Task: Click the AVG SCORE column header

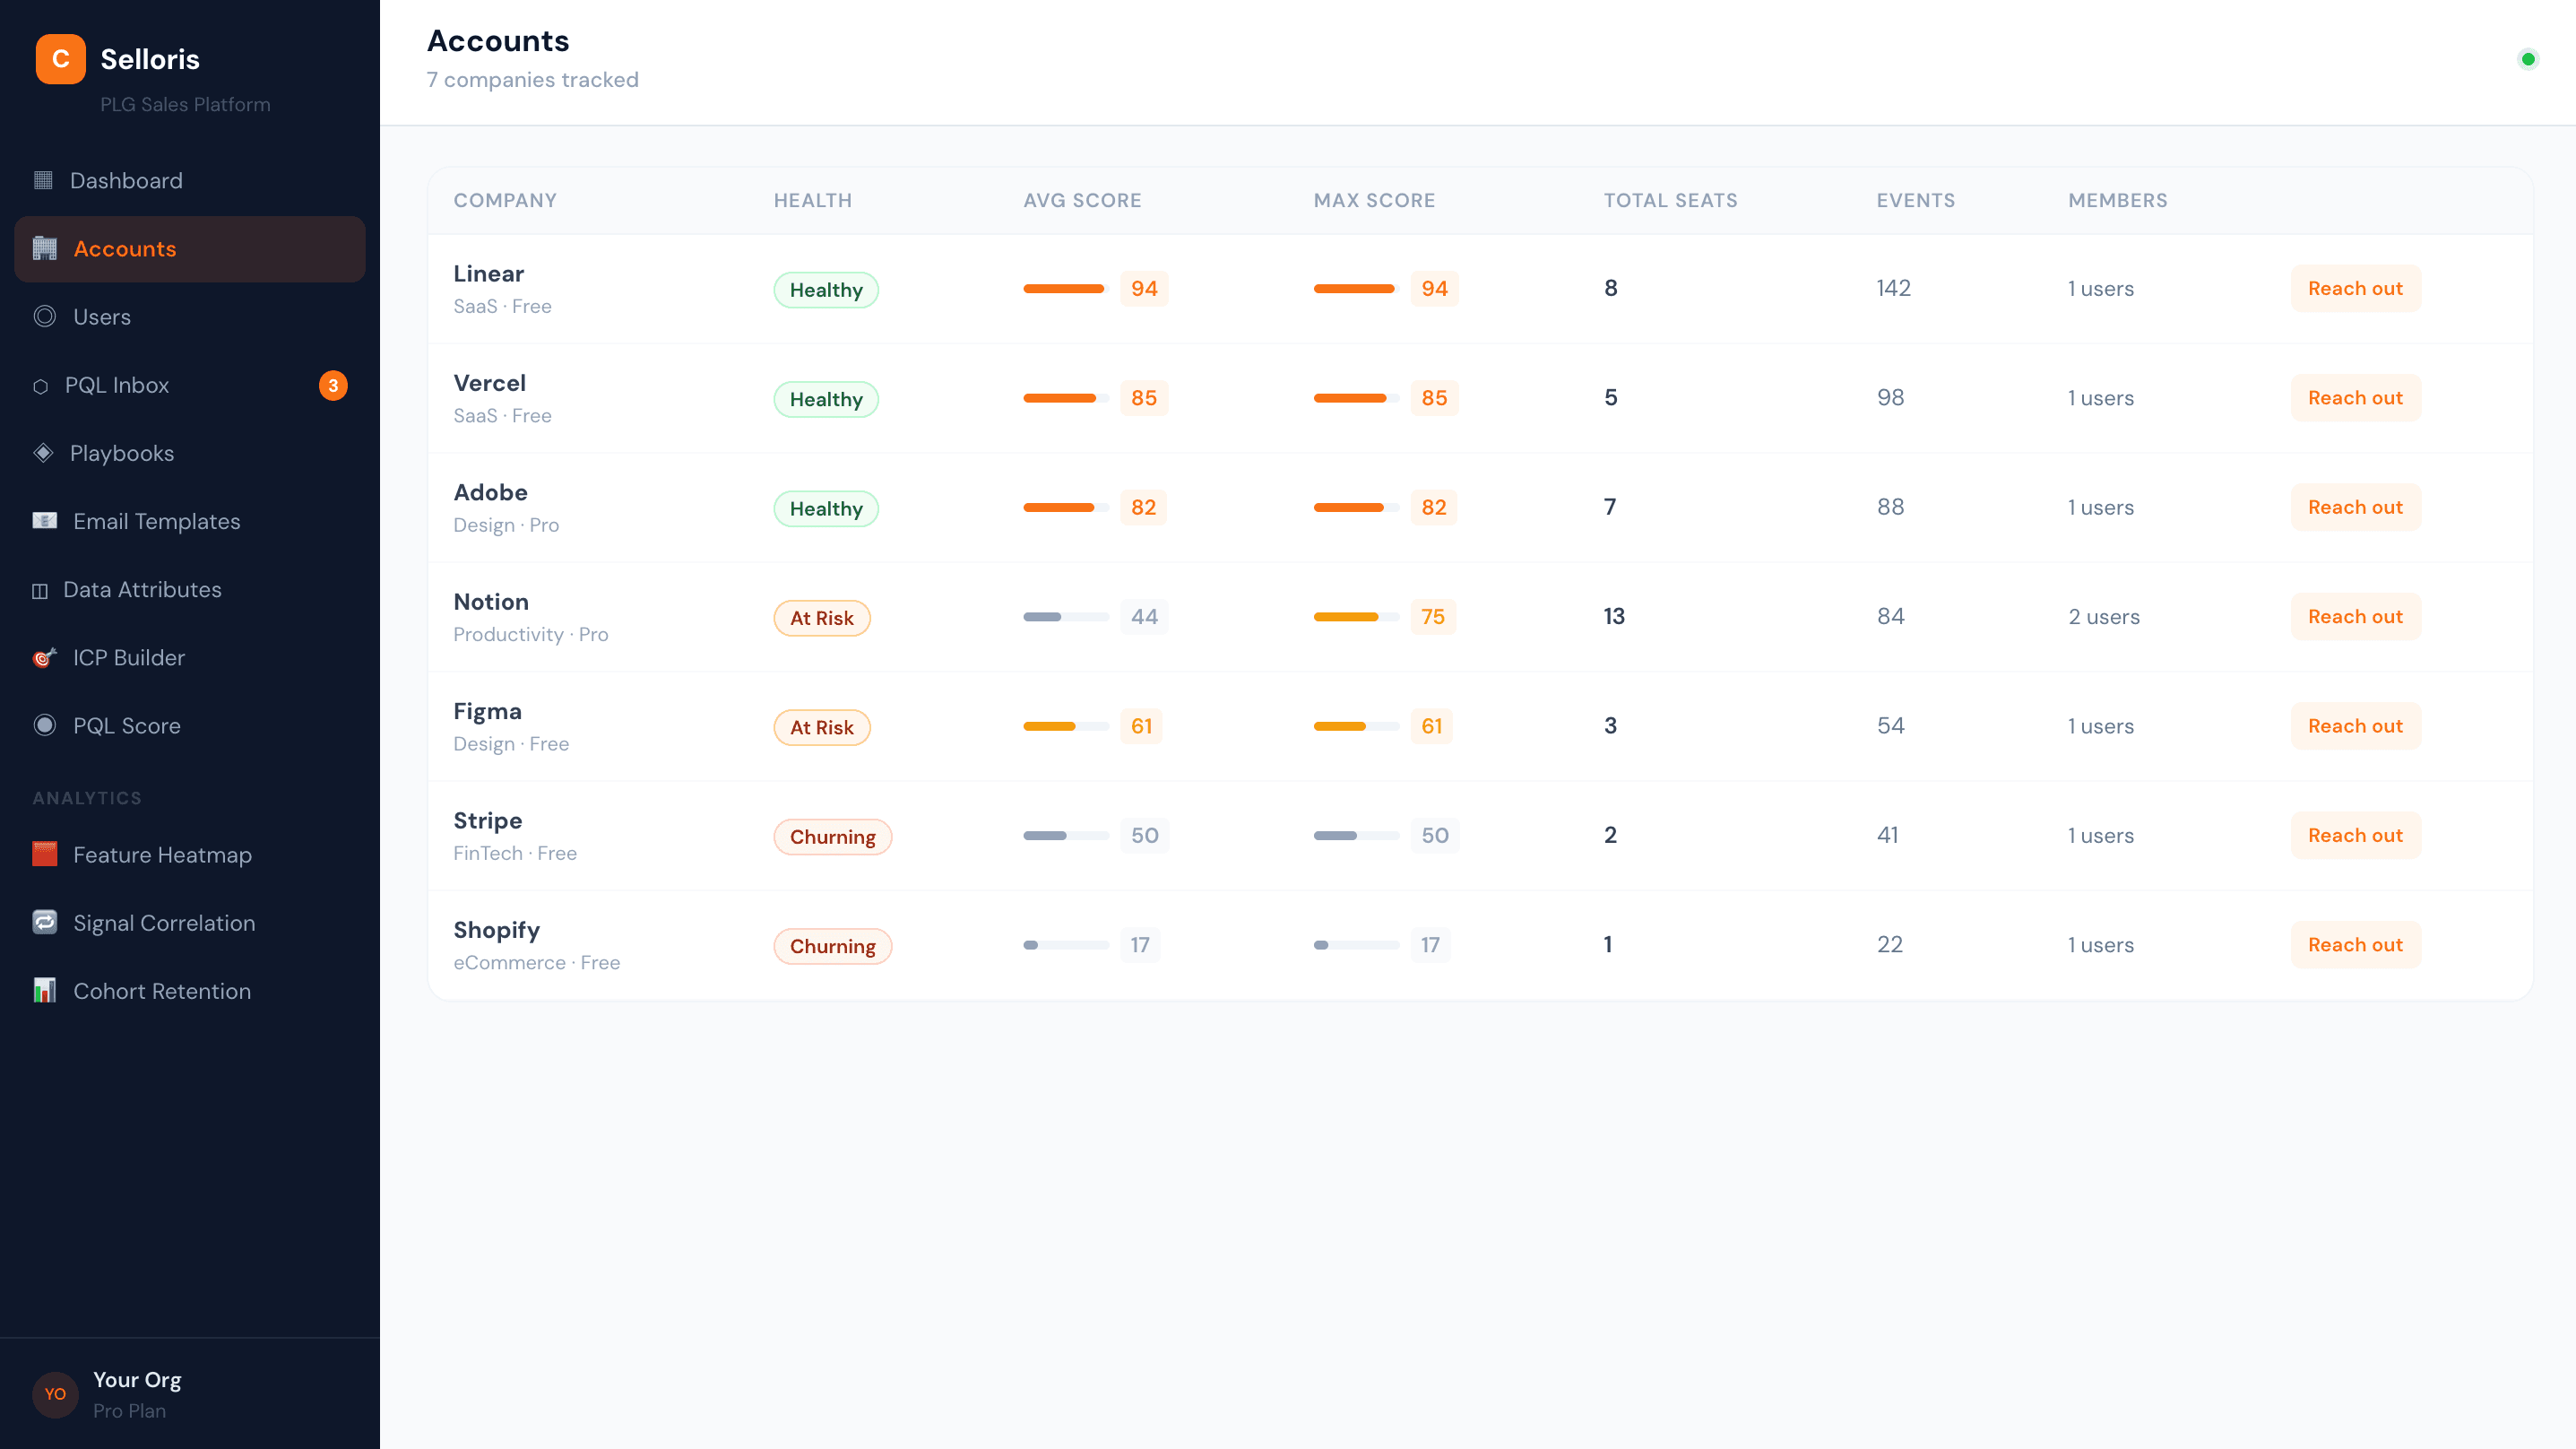Action: click(x=1082, y=200)
